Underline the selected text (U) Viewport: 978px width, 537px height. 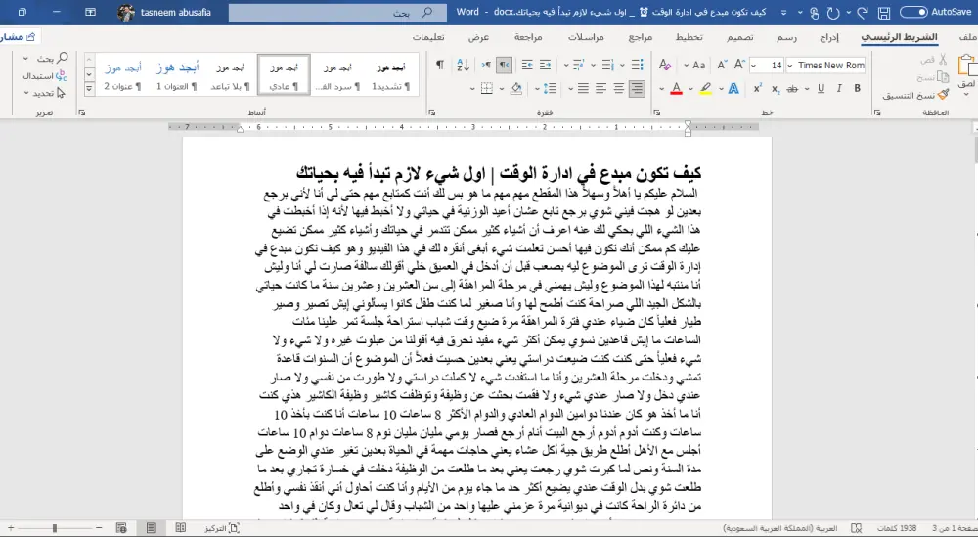tap(821, 89)
